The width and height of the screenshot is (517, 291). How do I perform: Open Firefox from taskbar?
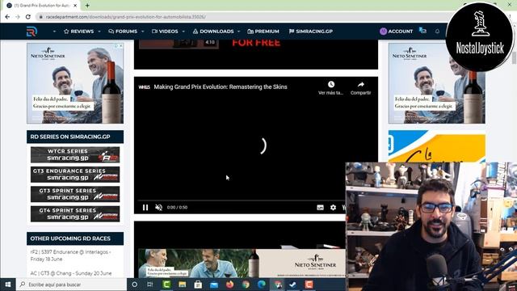pos(229,285)
